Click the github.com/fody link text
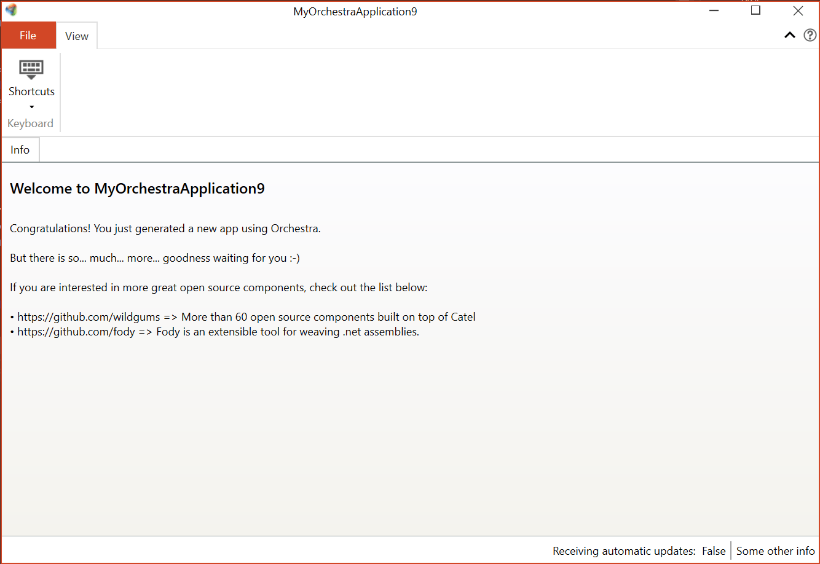The height and width of the screenshot is (564, 820). pos(76,332)
